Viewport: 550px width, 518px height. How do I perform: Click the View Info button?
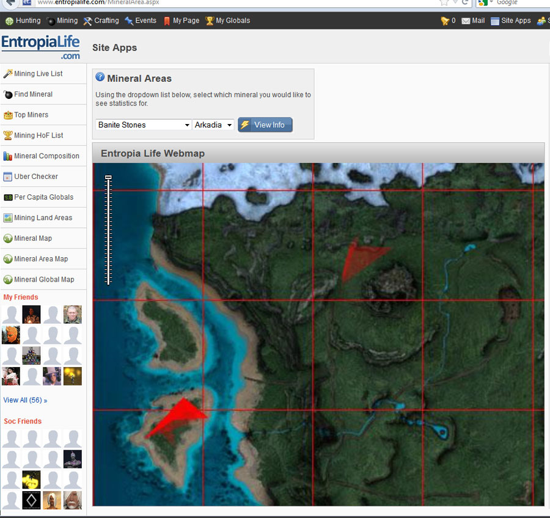point(265,125)
